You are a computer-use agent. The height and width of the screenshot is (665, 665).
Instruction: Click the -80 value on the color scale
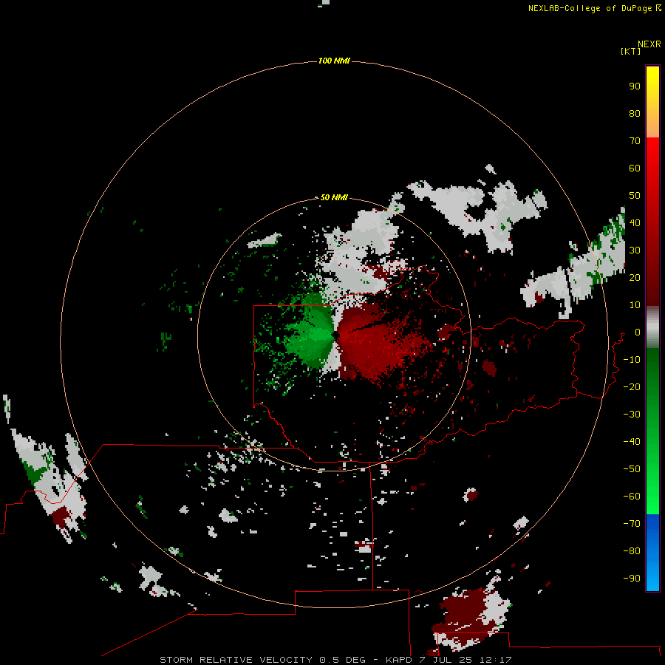(632, 551)
